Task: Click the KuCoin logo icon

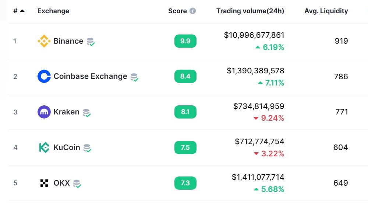Action: 44,147
